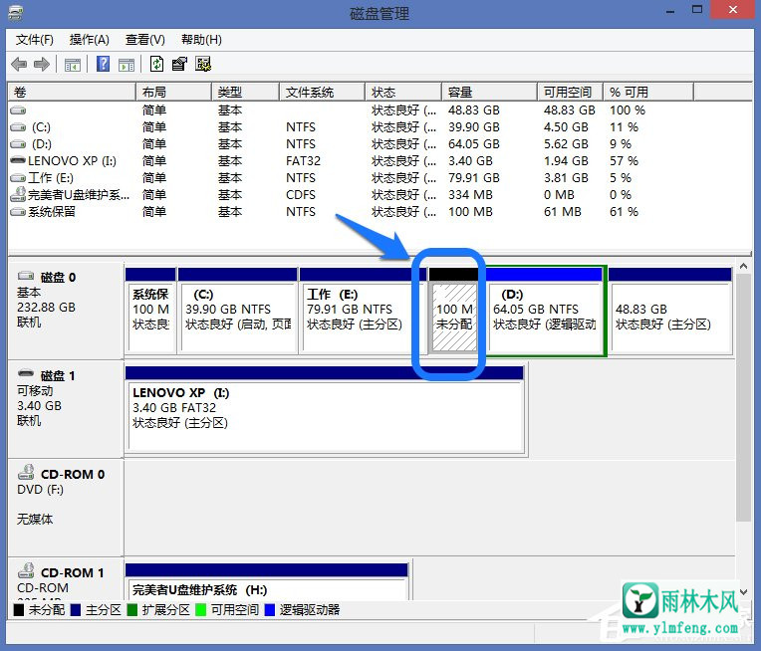Click the 334 MB capacity cell
This screenshot has height=651, width=761.
(x=470, y=195)
